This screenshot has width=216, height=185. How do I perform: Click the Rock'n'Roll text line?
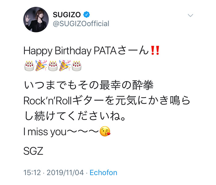point(107,101)
